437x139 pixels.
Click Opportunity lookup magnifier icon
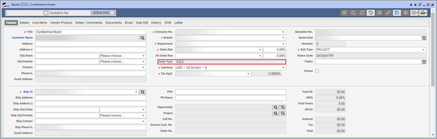pyautogui.click(x=276, y=107)
